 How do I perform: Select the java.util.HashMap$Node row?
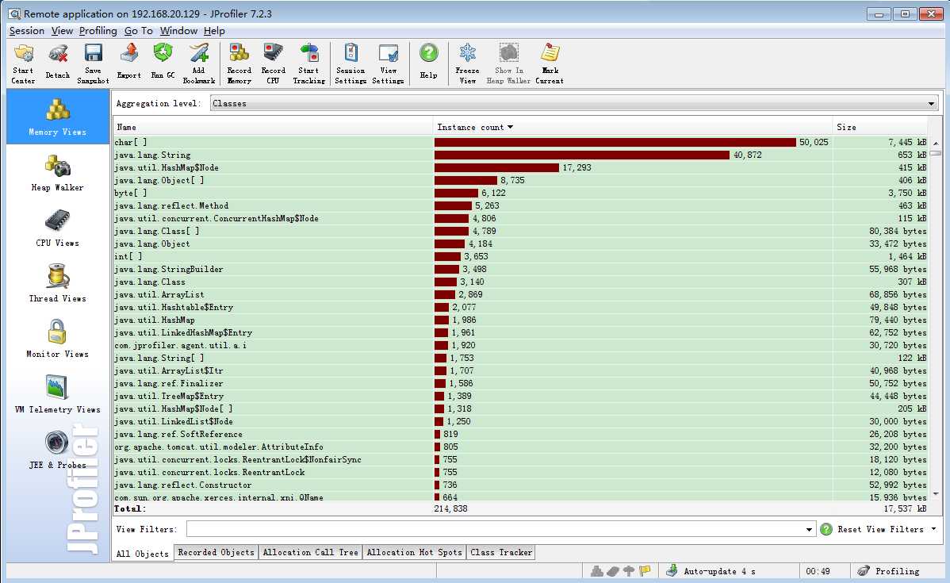(x=521, y=167)
